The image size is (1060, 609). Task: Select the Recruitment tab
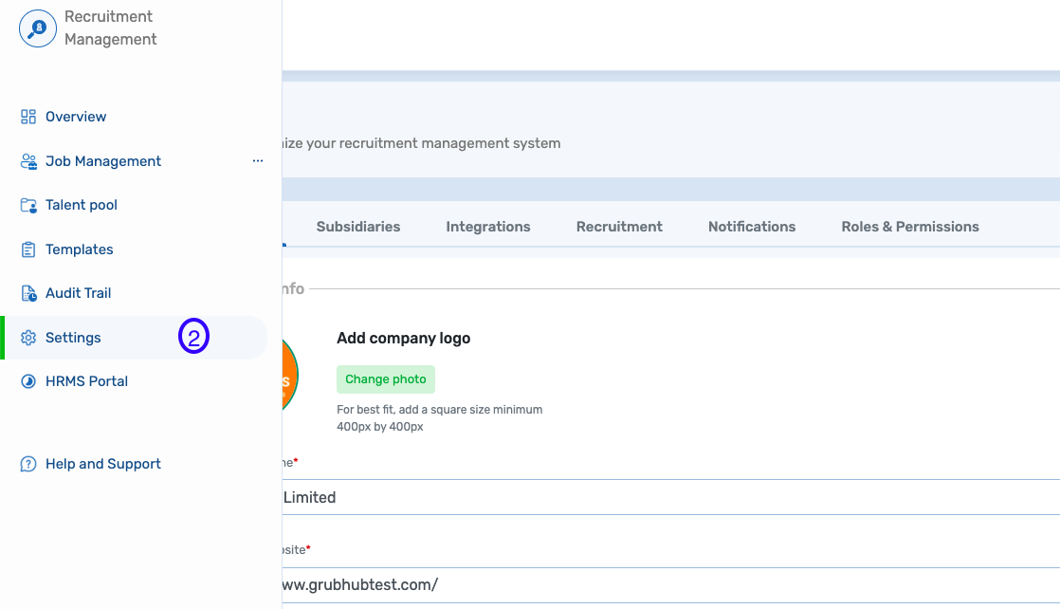[619, 226]
